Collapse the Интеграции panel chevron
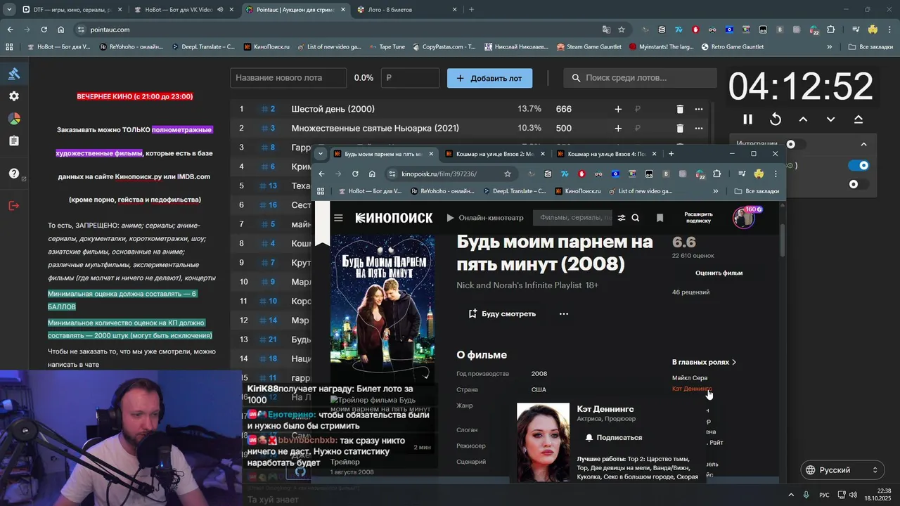The image size is (900, 506). tap(863, 144)
